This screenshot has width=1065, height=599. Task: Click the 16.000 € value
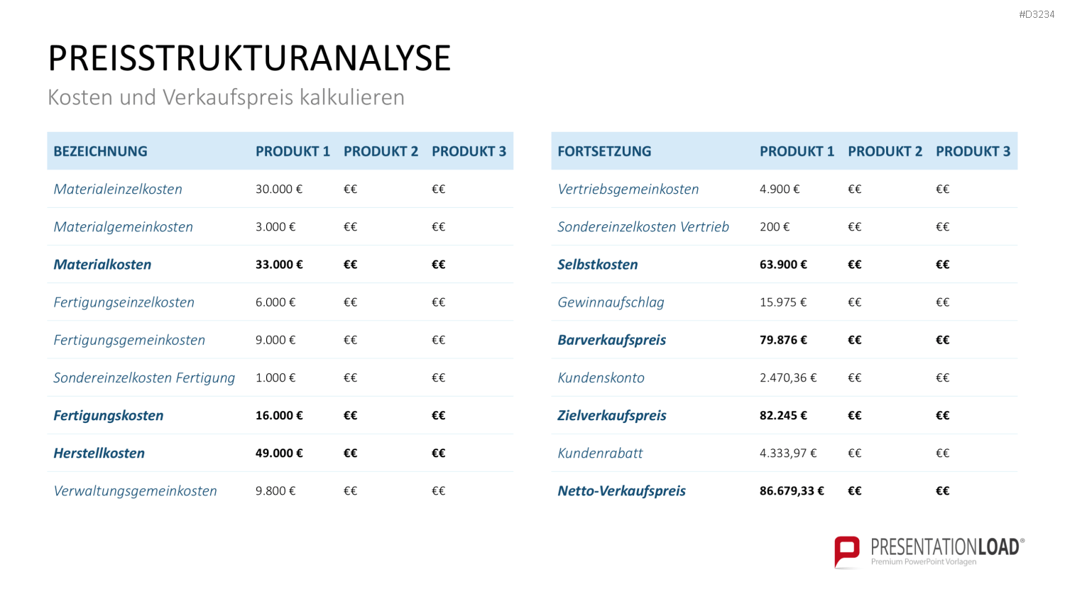coord(279,415)
